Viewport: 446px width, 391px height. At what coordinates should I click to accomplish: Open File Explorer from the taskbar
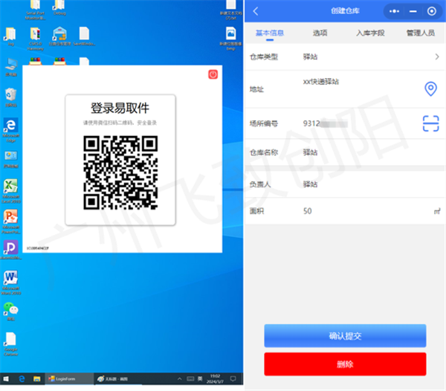pos(36,379)
